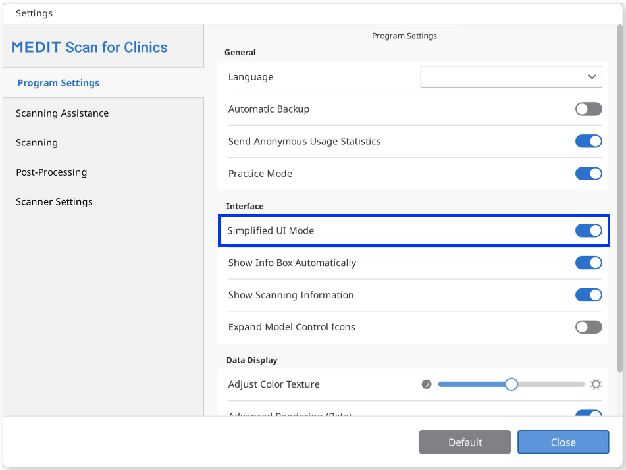Turn off Show Scanning Information
The height and width of the screenshot is (470, 626).
coord(588,295)
